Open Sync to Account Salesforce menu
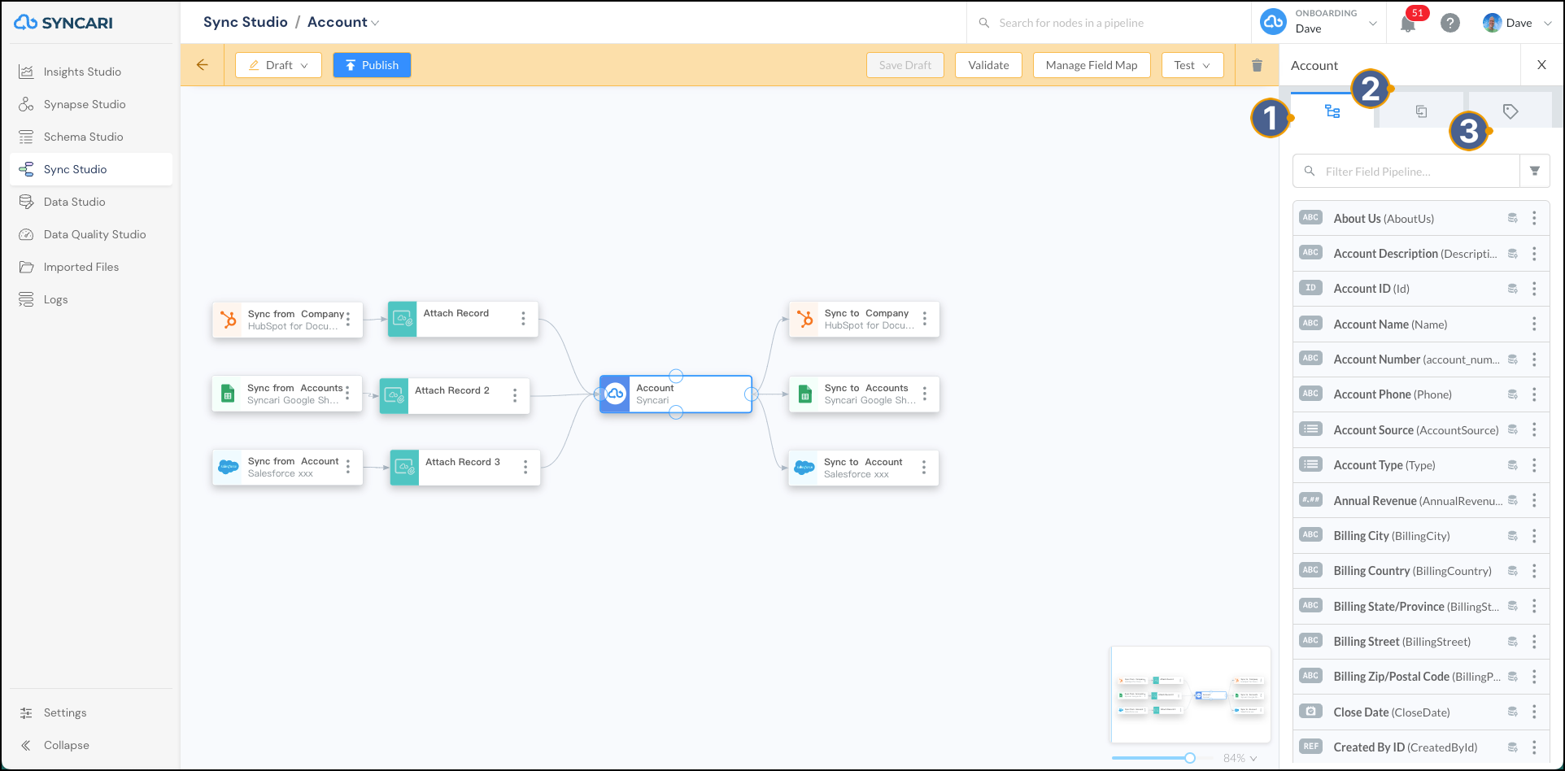 pos(924,467)
